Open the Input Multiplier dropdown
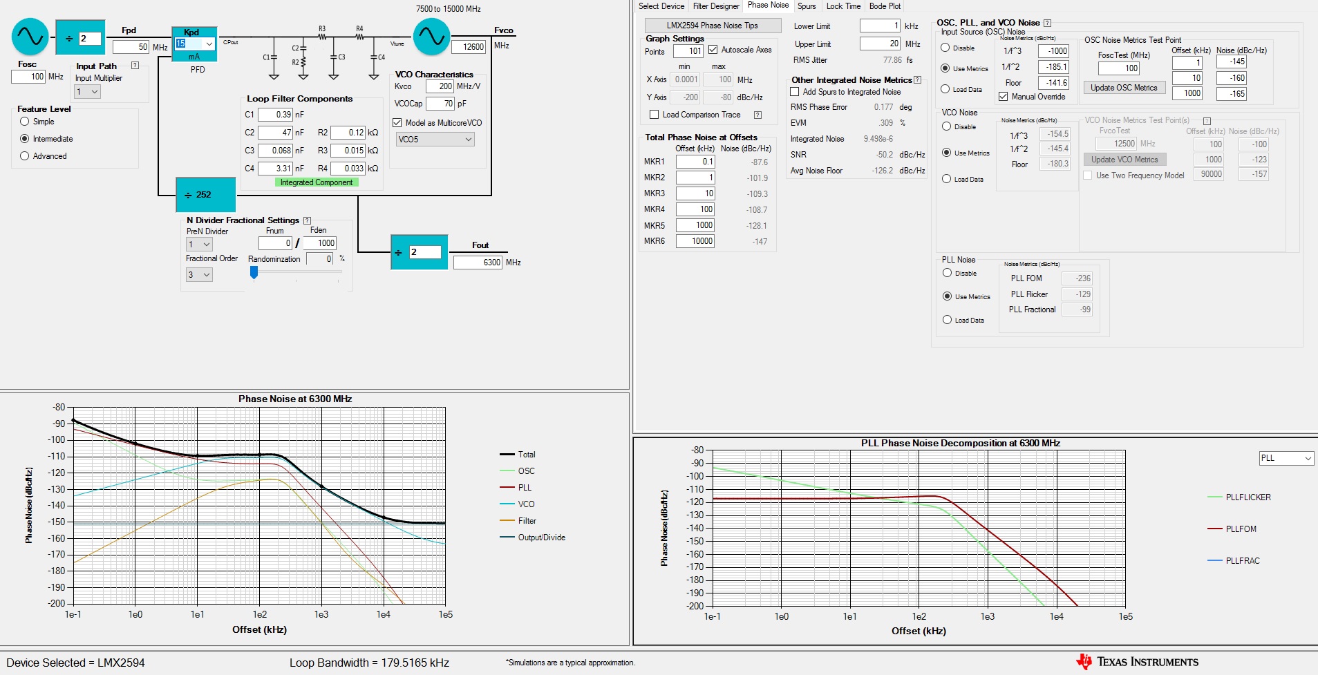This screenshot has width=1318, height=675. [x=88, y=92]
